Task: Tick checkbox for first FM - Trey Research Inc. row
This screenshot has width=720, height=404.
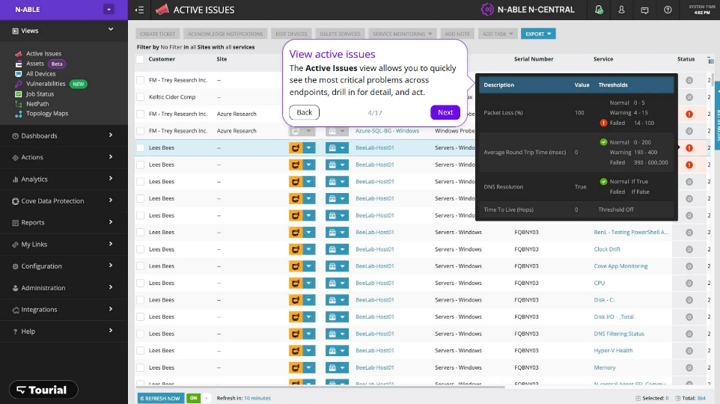Action: (140, 80)
